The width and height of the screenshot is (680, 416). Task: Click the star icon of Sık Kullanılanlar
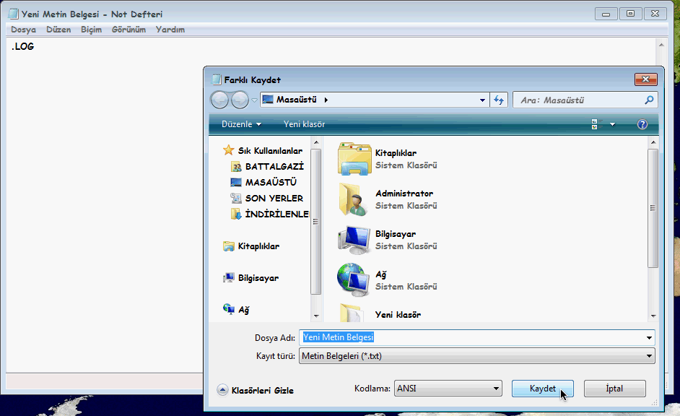click(229, 150)
